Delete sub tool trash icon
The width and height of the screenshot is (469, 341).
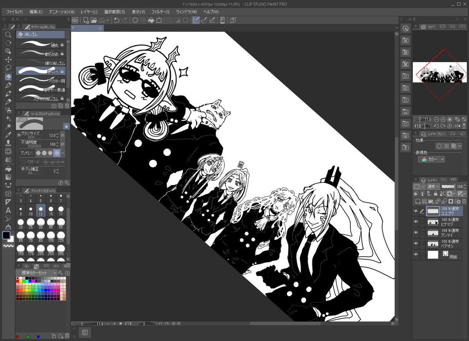click(x=67, y=106)
